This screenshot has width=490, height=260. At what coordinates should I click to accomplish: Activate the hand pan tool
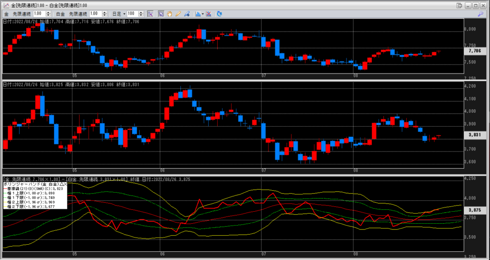[169, 14]
